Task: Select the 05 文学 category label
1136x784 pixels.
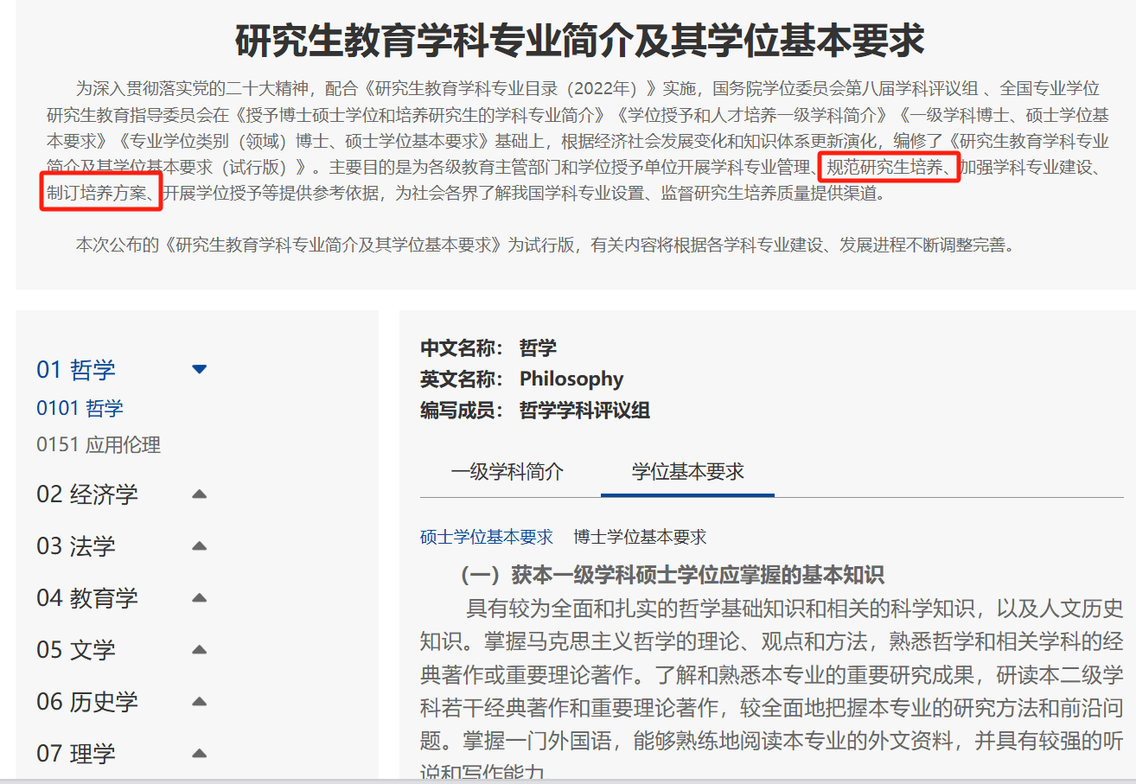Action: click(76, 650)
